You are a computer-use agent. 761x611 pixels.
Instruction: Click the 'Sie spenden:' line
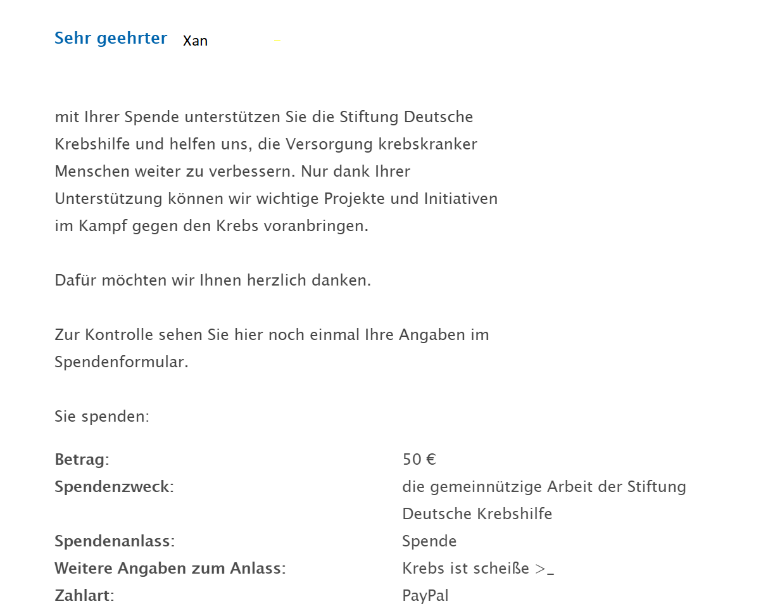102,417
